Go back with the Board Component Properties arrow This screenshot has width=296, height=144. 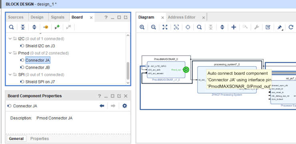(102, 106)
